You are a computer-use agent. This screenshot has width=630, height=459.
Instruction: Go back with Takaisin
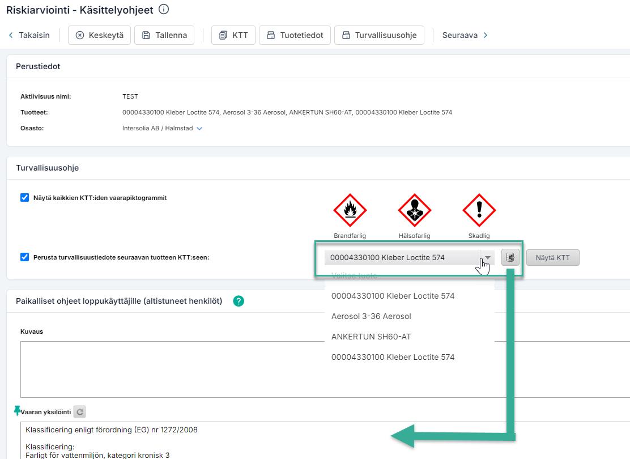(29, 35)
